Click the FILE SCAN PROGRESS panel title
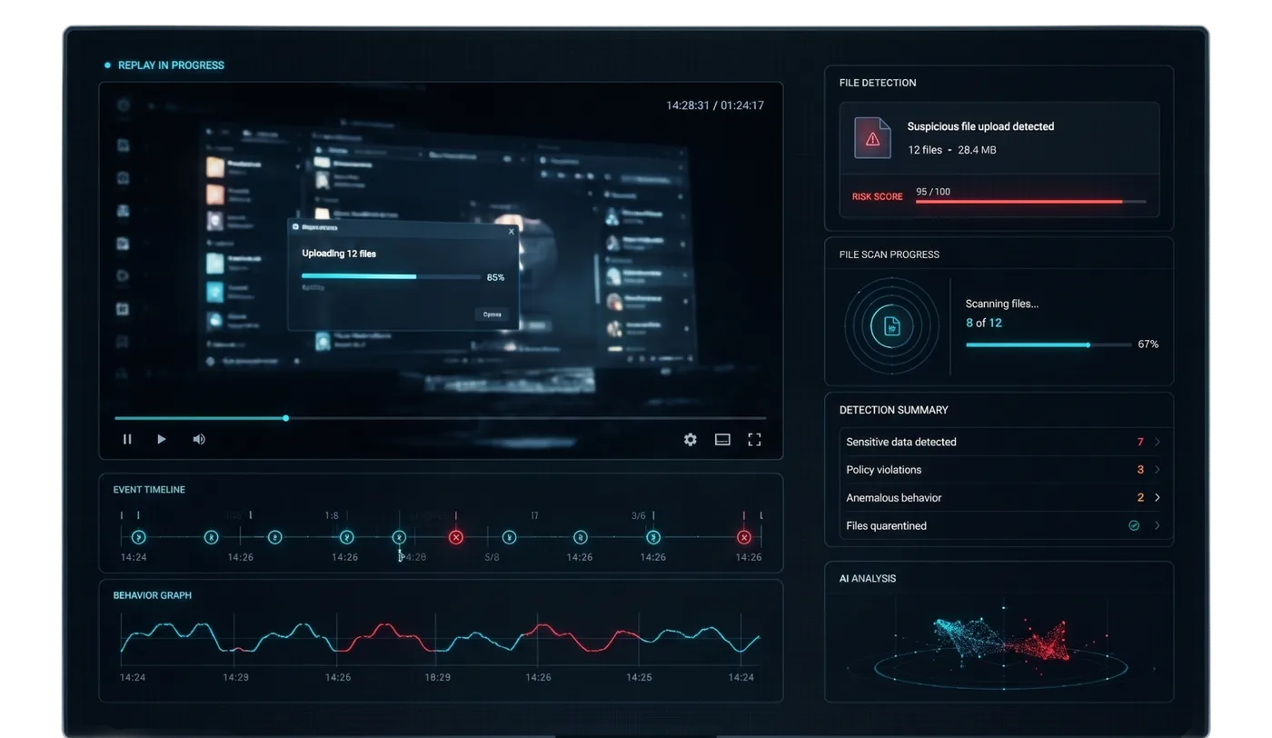The width and height of the screenshot is (1272, 738). (889, 254)
